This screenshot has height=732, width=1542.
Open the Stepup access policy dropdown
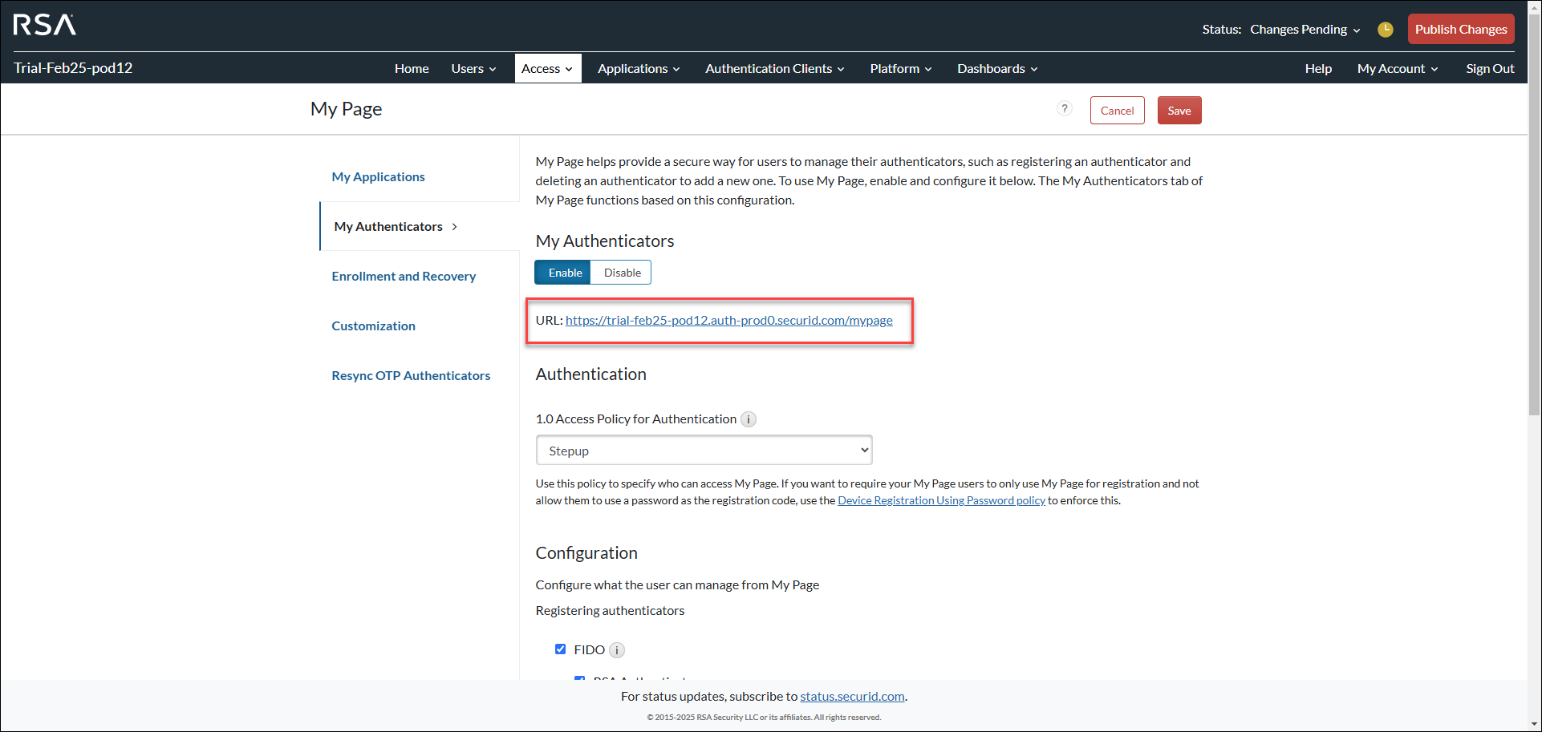(x=703, y=451)
